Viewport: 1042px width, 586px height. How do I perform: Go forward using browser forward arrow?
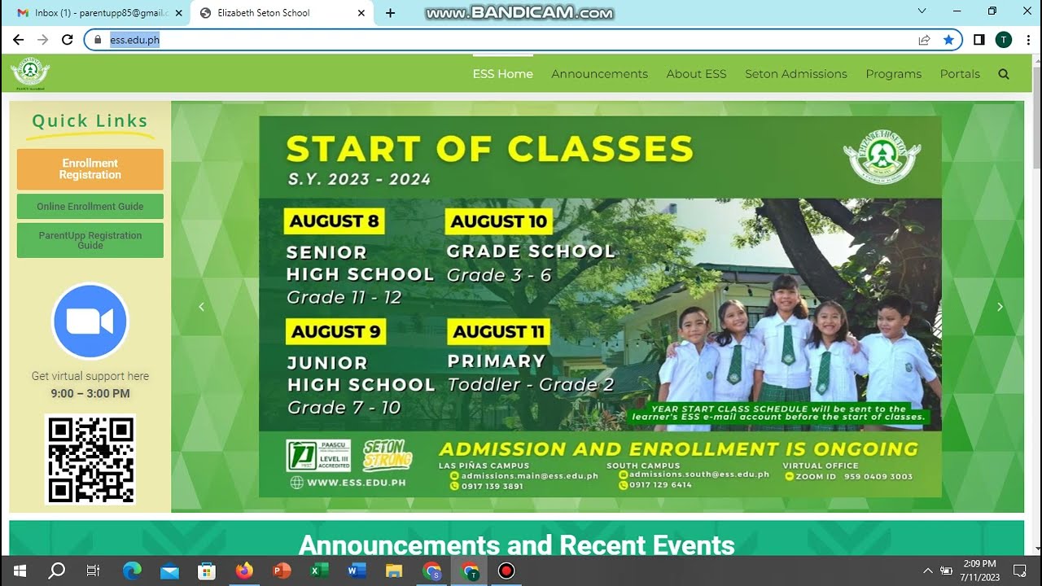43,39
